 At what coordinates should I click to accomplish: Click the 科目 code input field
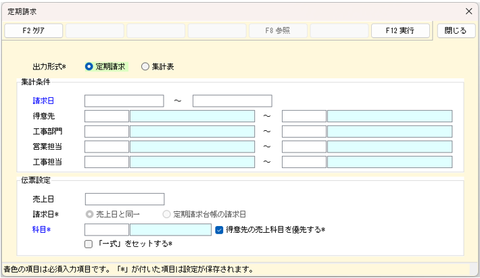[x=107, y=229]
